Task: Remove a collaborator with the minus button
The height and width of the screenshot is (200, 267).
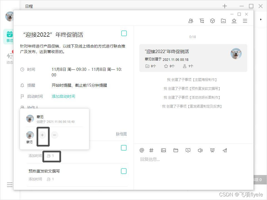Action: pos(55,135)
